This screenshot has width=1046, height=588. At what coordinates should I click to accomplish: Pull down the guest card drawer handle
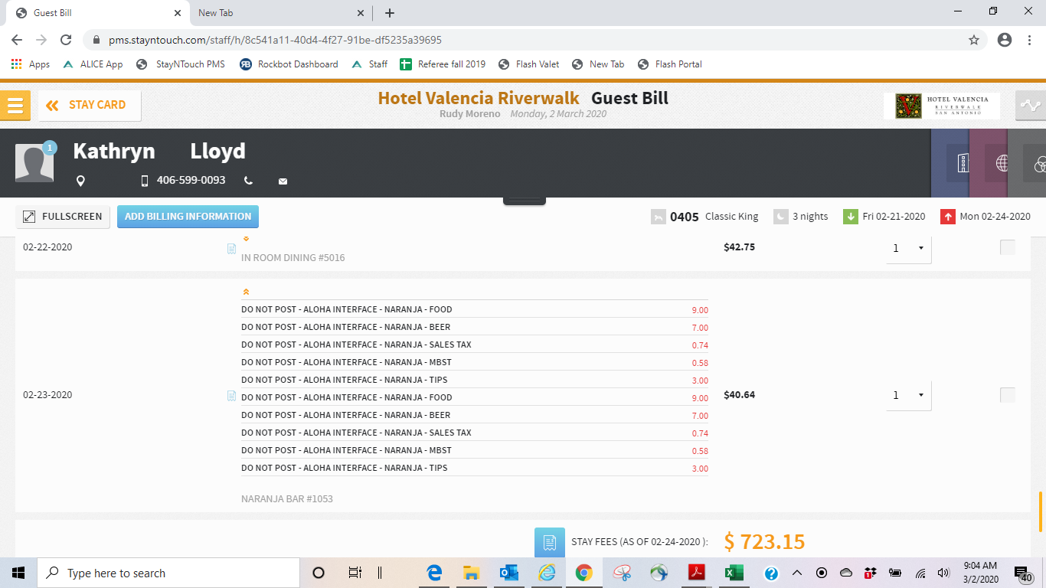coord(525,201)
